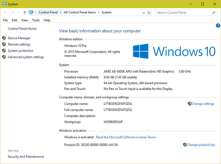The image size is (221, 164).
Task: Open the View menu
Action: pos(24,20)
